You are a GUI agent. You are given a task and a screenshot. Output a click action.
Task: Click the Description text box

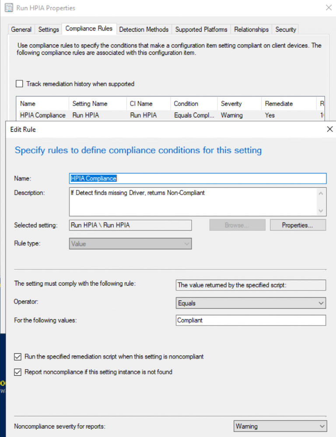(192, 201)
